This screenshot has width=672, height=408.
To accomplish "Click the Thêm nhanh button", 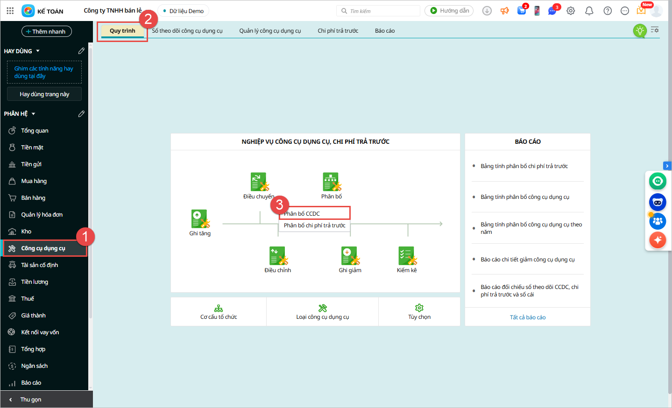I will click(47, 31).
